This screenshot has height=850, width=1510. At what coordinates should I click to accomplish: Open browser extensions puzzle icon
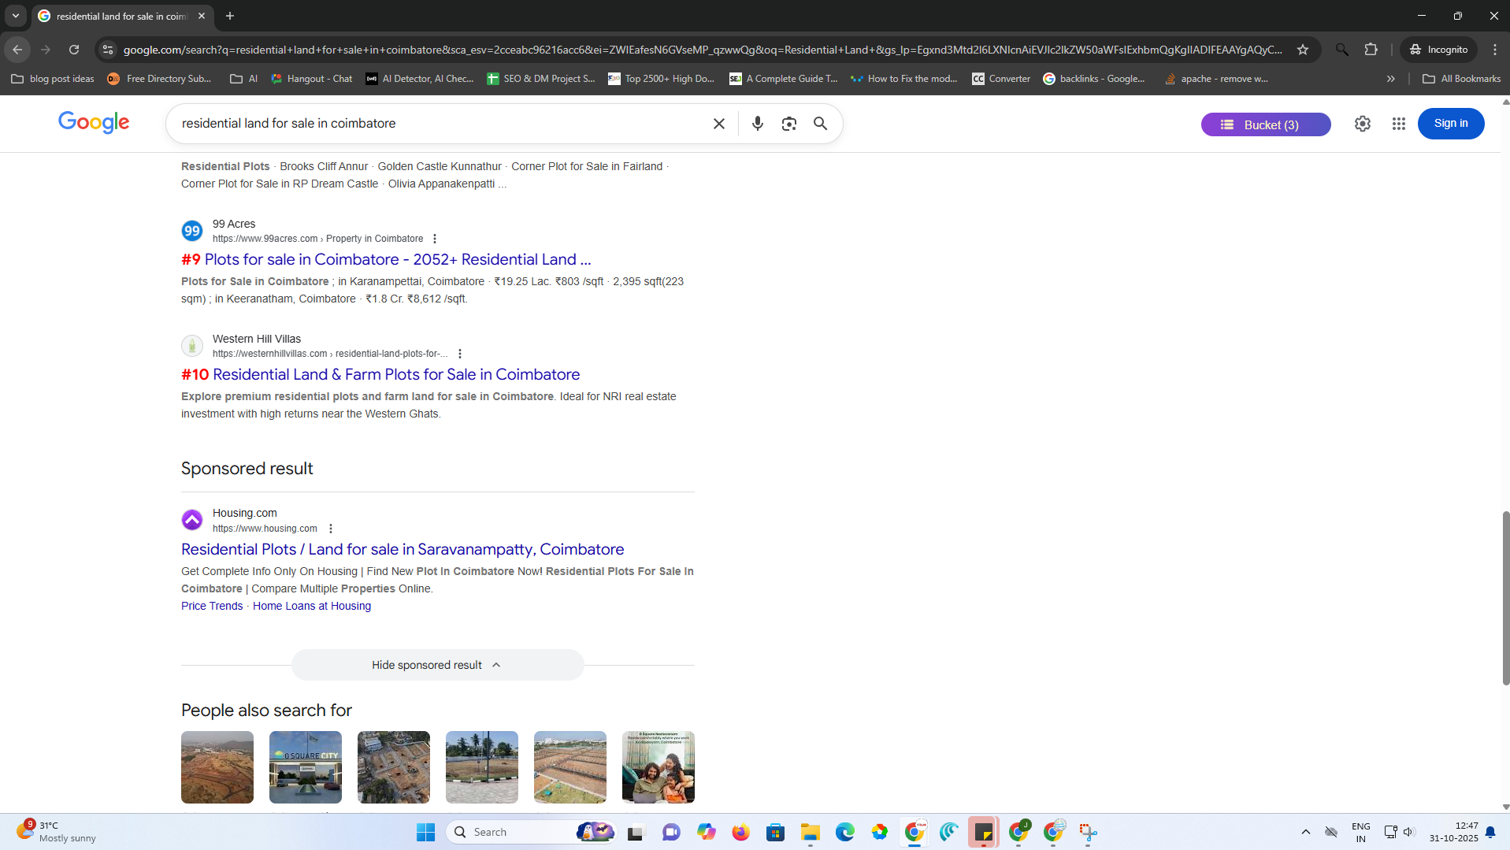[1371, 50]
